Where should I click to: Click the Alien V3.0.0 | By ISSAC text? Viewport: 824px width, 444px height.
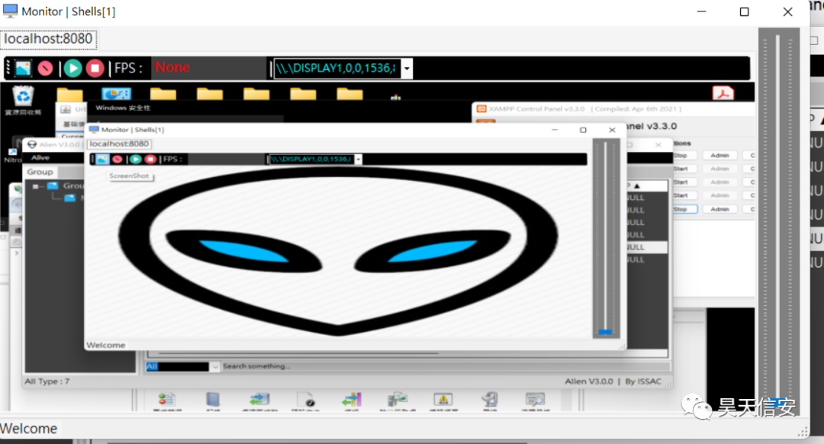pyautogui.click(x=613, y=381)
